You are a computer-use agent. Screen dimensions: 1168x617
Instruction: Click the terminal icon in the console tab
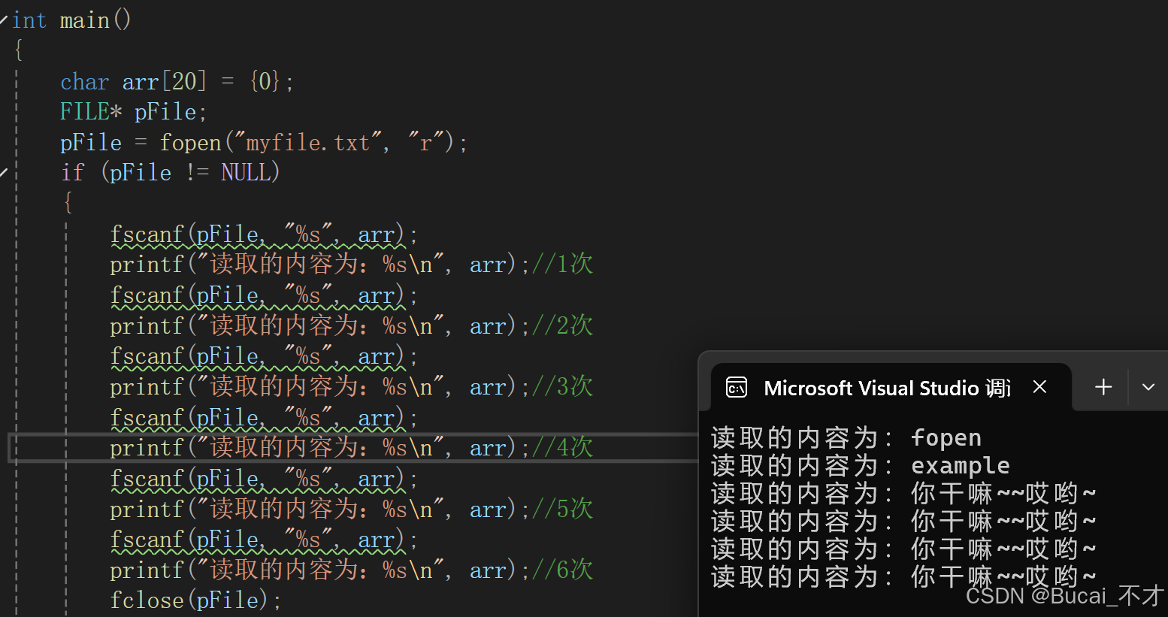click(x=737, y=388)
